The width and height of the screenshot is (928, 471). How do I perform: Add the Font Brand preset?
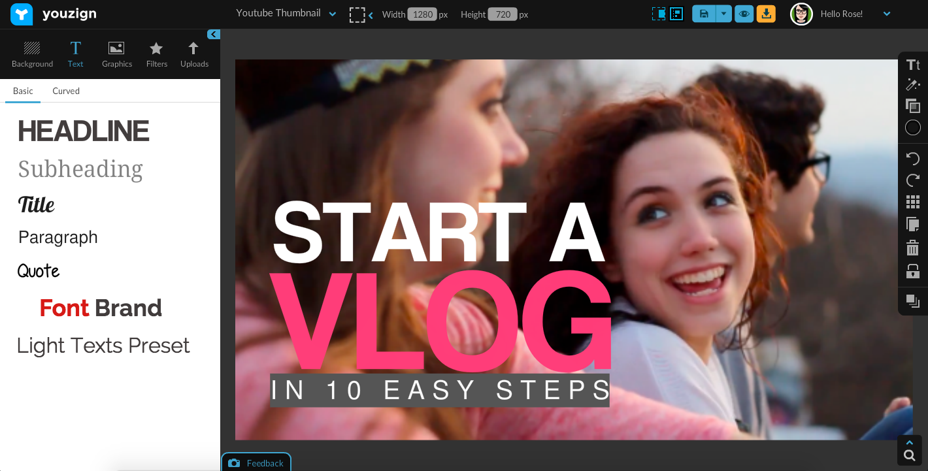click(x=101, y=308)
